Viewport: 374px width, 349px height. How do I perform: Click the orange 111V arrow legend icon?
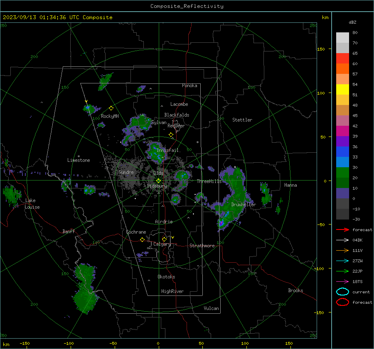342,250
